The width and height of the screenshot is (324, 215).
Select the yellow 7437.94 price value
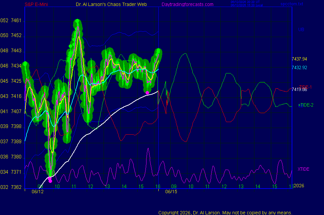point(299,59)
